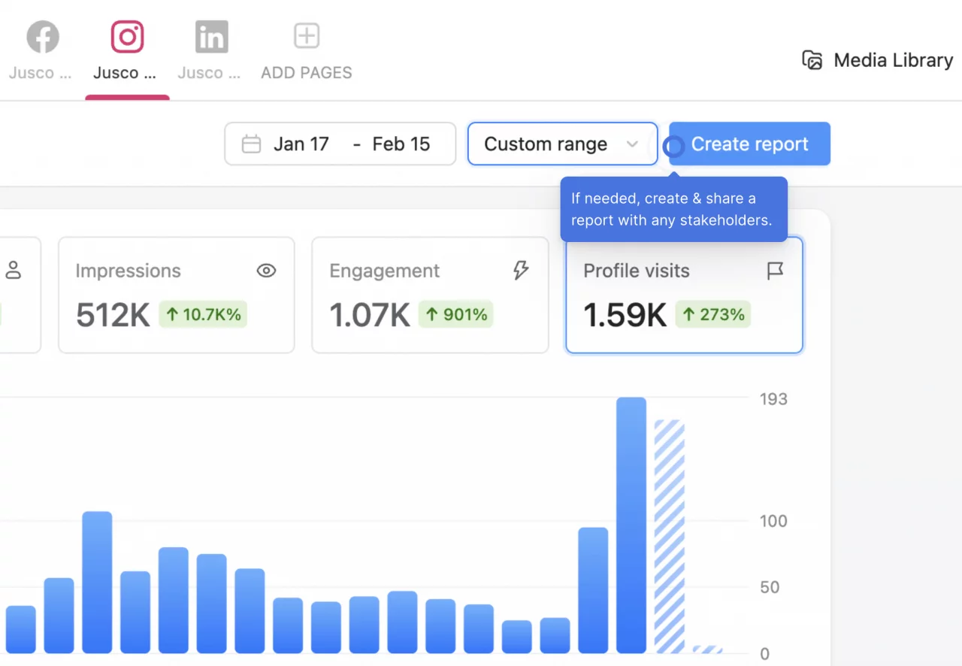Screen dimensions: 962x666
Task: Click the 273% growth badge on Profile visits
Action: [712, 314]
